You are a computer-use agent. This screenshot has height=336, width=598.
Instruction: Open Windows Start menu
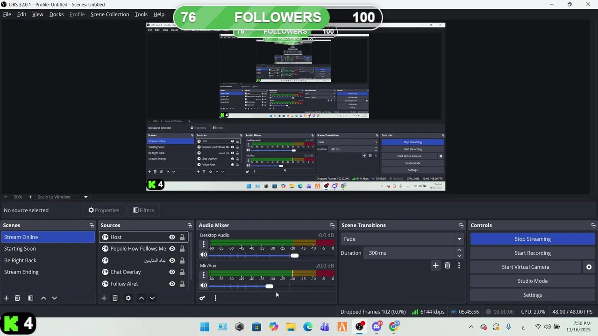coord(205,327)
